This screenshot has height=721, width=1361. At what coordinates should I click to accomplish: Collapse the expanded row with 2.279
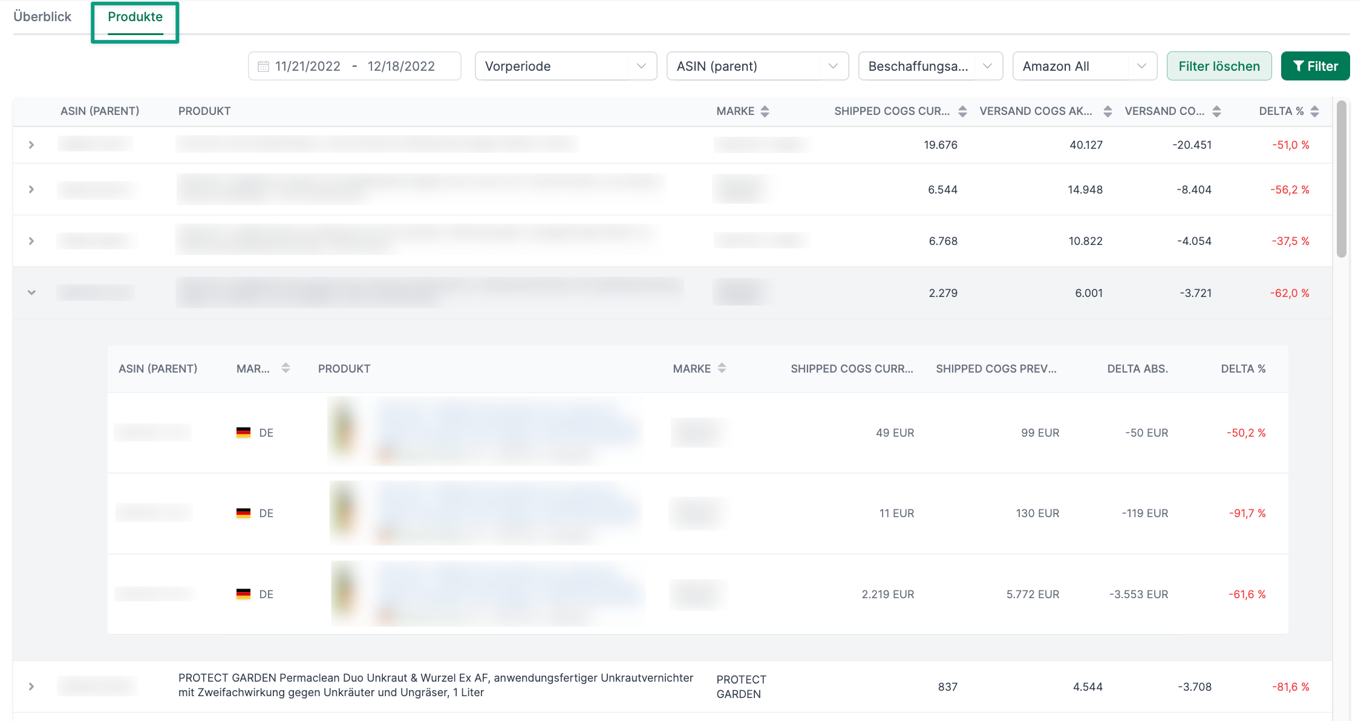(x=31, y=293)
